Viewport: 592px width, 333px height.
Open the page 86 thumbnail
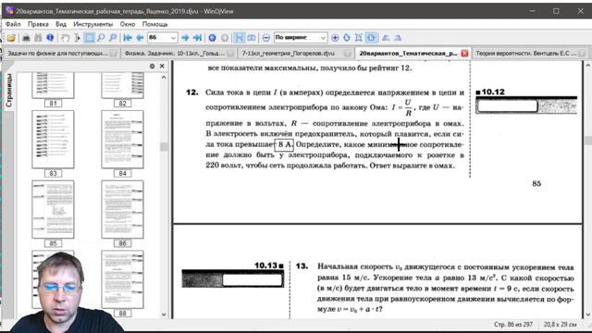tap(122, 209)
